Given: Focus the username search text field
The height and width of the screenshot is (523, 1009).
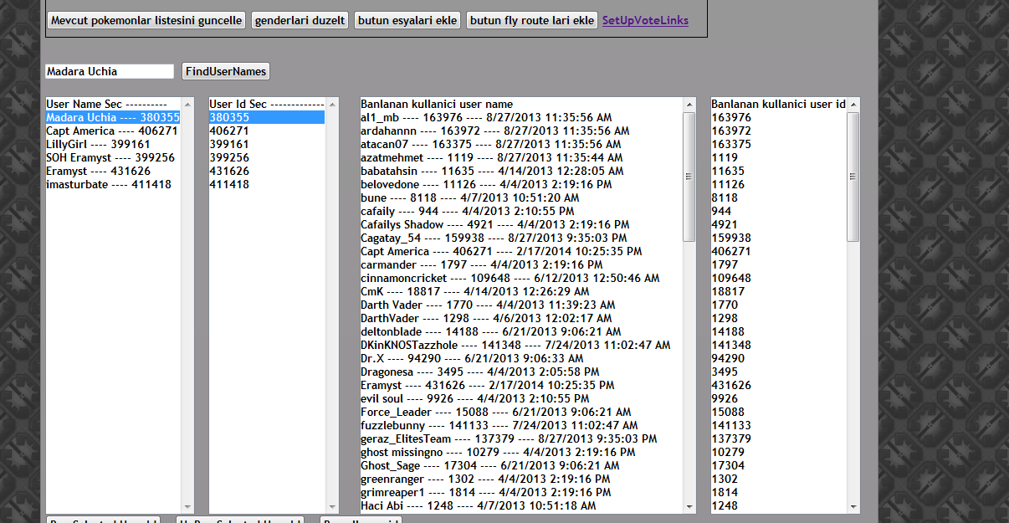Looking at the screenshot, I should [x=109, y=72].
